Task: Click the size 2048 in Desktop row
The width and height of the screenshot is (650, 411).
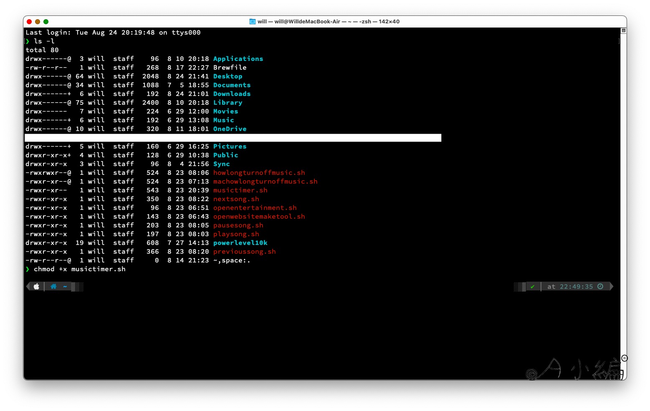Action: (150, 76)
